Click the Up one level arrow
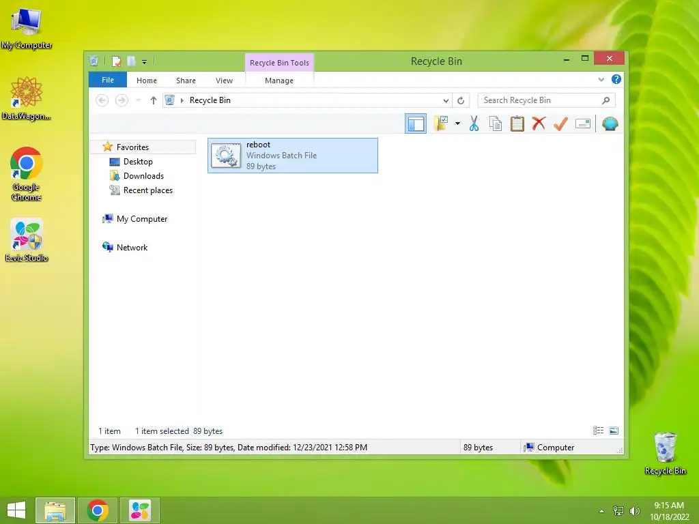The image size is (699, 524). coord(154,100)
